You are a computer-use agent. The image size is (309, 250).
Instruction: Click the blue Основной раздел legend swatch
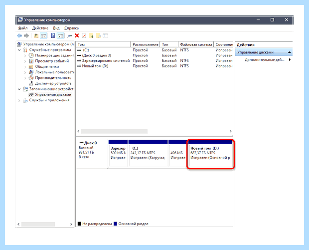(x=115, y=224)
